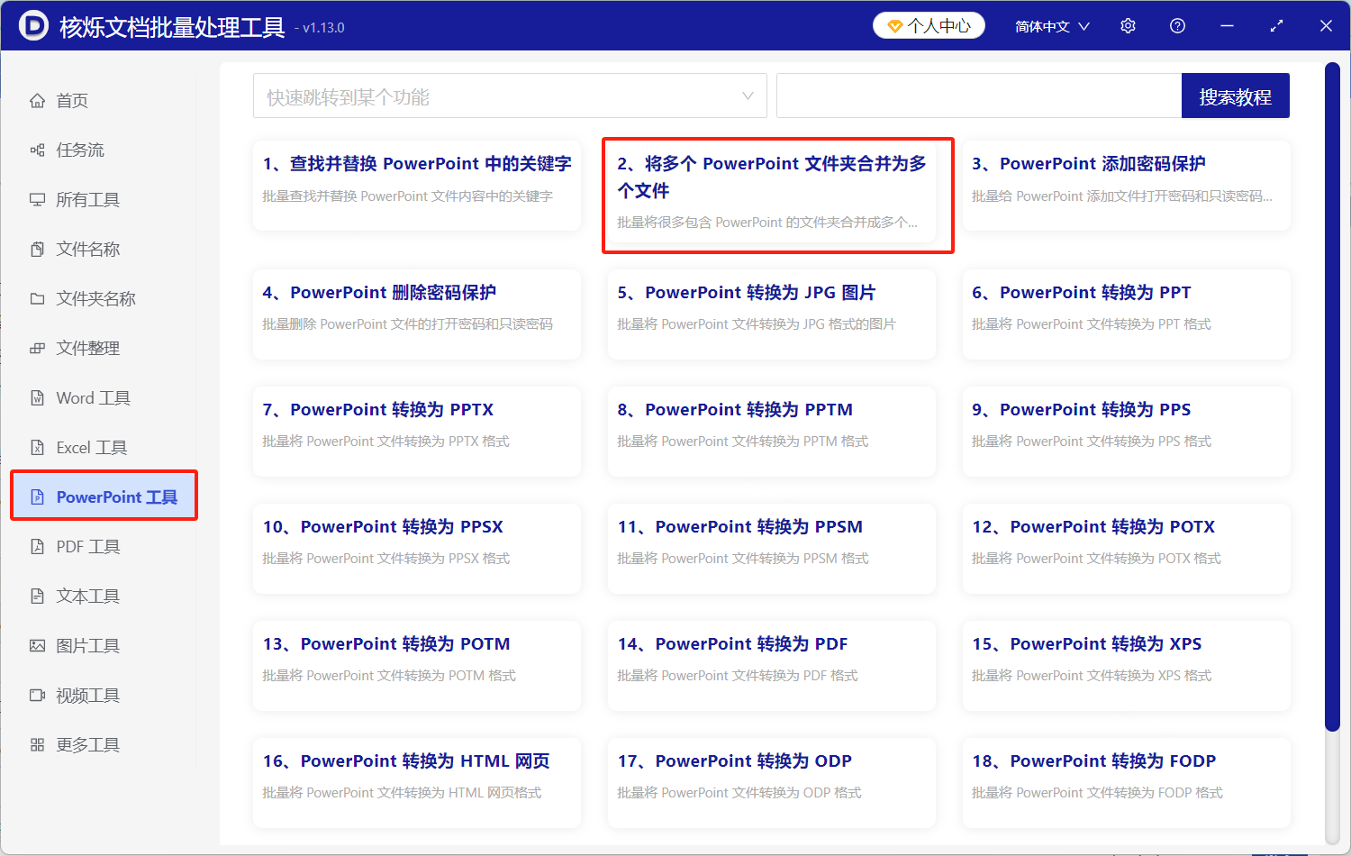Click the 搜索教程 search button
Image resolution: width=1351 pixels, height=856 pixels.
[1235, 96]
